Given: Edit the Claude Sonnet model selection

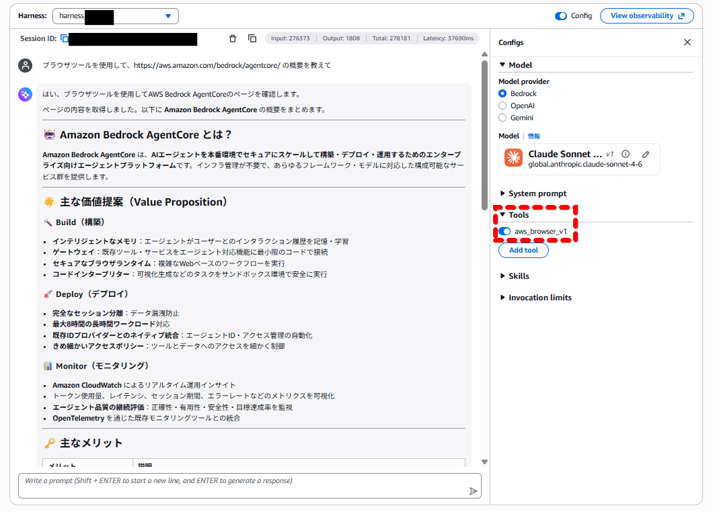Looking at the screenshot, I should pos(646,154).
